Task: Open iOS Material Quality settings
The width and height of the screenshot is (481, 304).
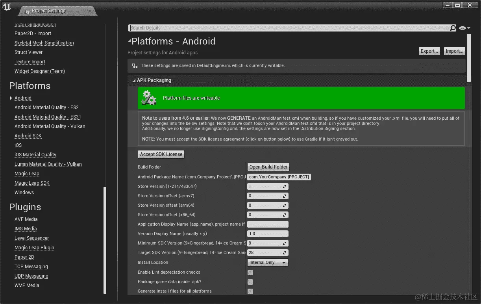Action: [35, 155]
